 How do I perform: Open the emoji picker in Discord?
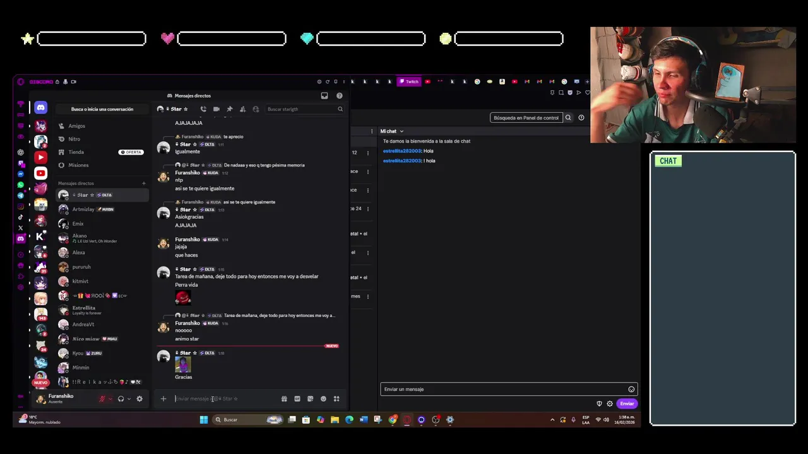coord(323,399)
